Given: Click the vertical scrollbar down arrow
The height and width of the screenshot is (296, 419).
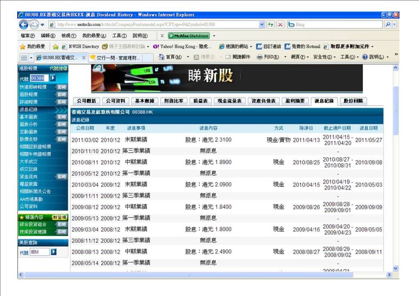Looking at the screenshot, I should click(395, 268).
